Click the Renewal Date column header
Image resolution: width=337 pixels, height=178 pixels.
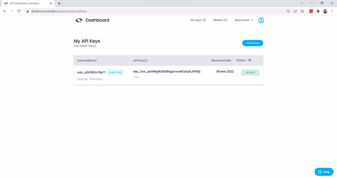coord(221,60)
